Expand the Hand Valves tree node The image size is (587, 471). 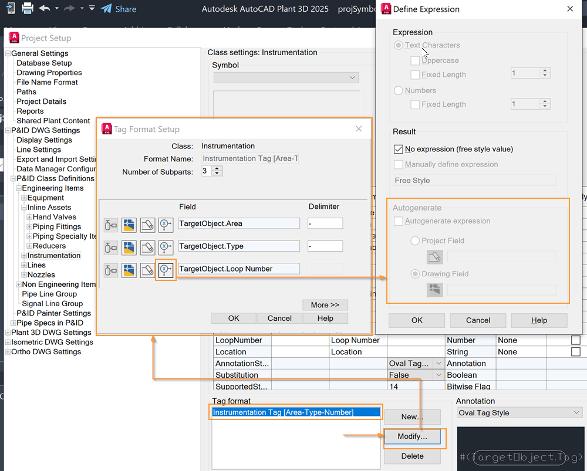click(x=29, y=217)
